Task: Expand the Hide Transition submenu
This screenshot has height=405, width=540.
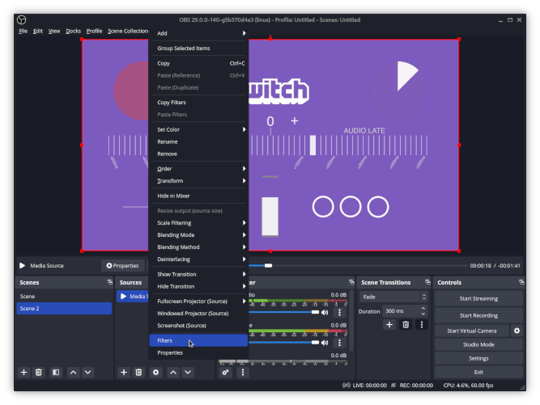Action: point(198,286)
